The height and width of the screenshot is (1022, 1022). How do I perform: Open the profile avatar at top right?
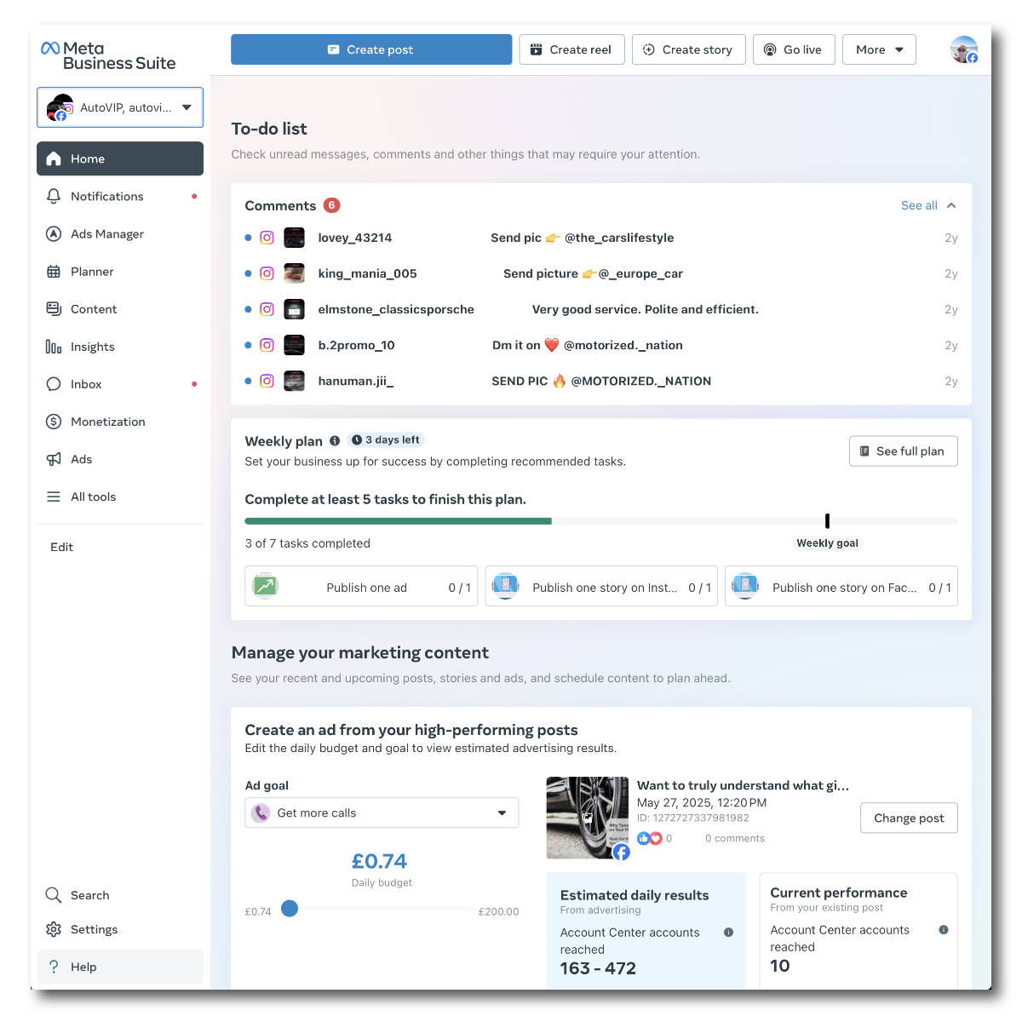[x=964, y=49]
